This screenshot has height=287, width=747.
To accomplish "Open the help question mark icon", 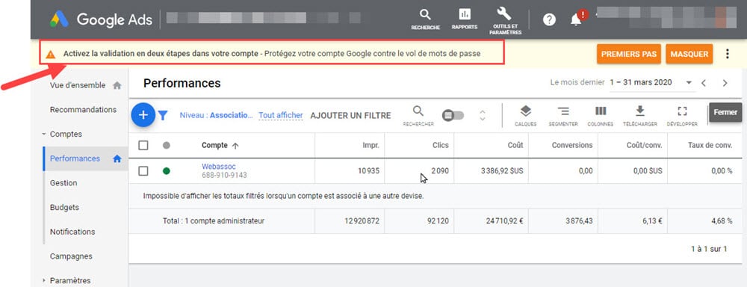I will (x=549, y=19).
